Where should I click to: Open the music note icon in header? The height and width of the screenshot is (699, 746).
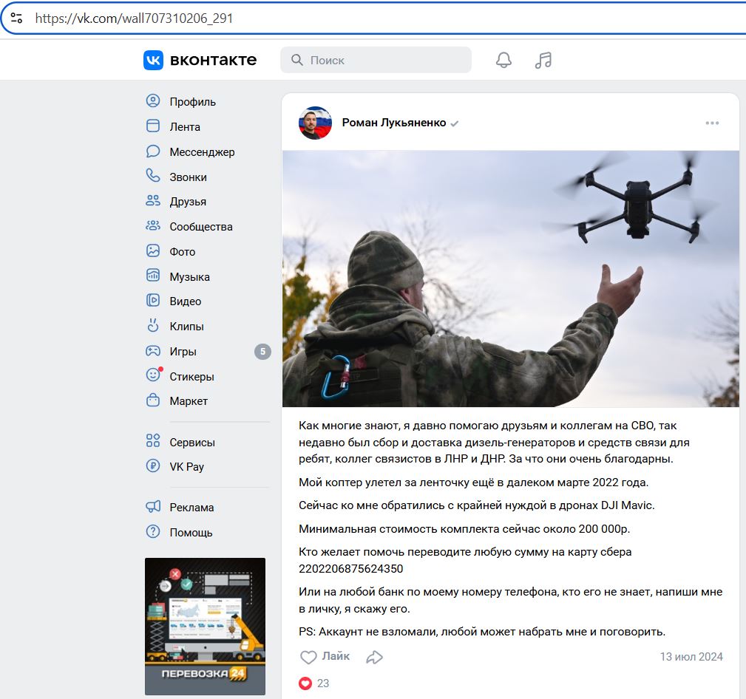click(543, 60)
